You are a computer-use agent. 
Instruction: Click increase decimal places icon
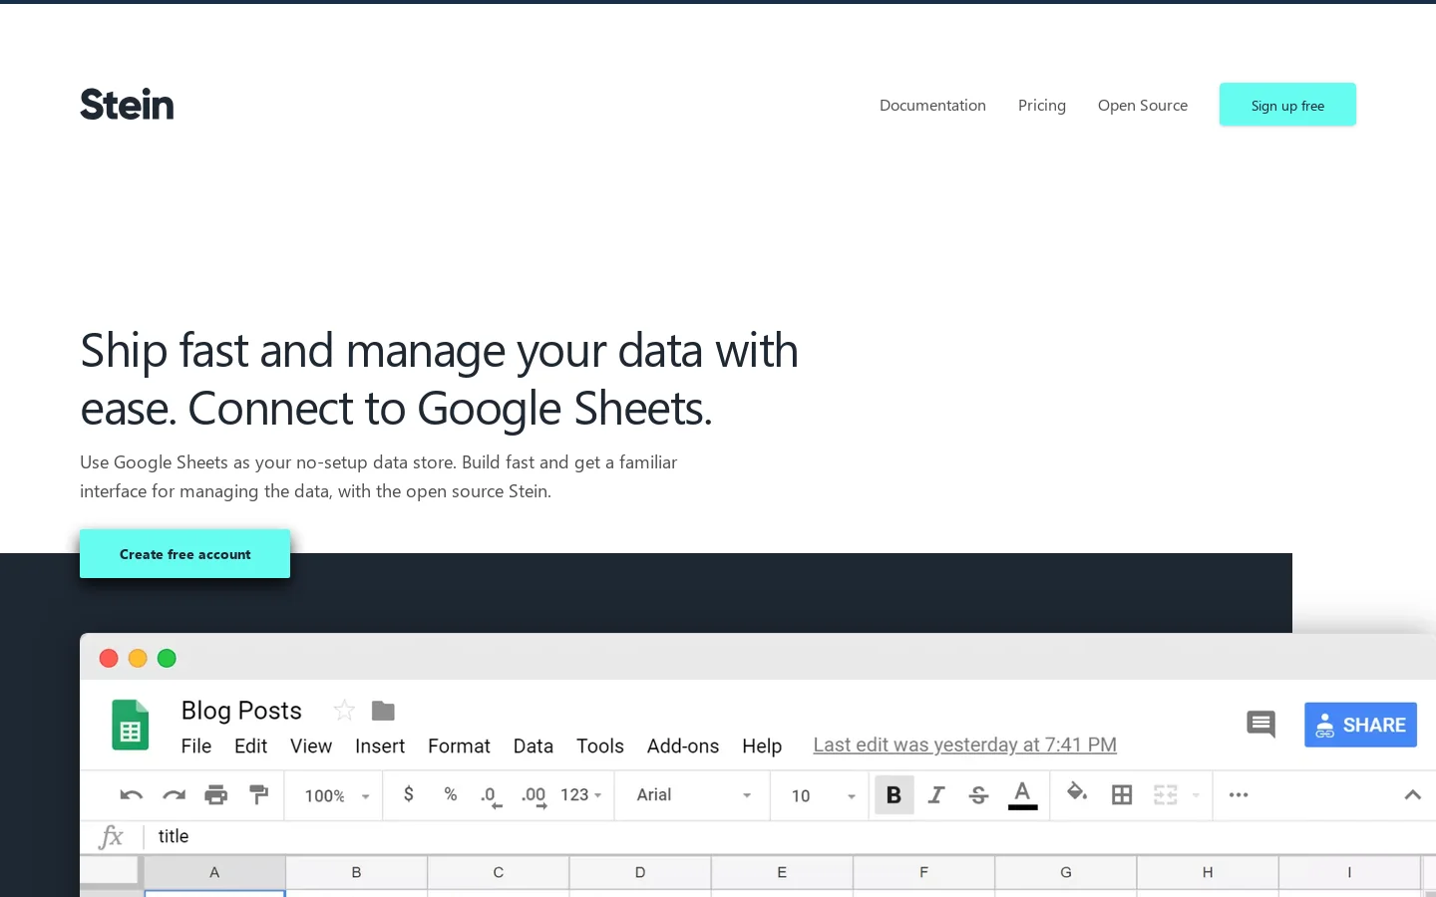click(535, 796)
